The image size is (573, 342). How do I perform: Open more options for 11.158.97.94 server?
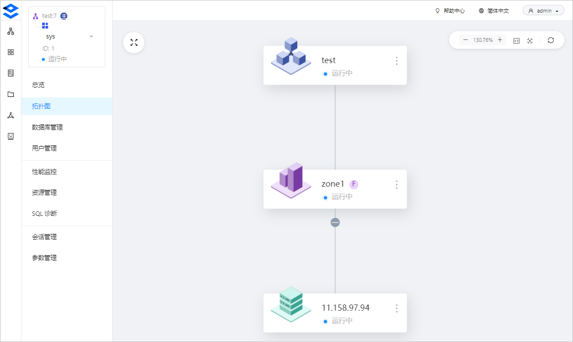pos(397,308)
